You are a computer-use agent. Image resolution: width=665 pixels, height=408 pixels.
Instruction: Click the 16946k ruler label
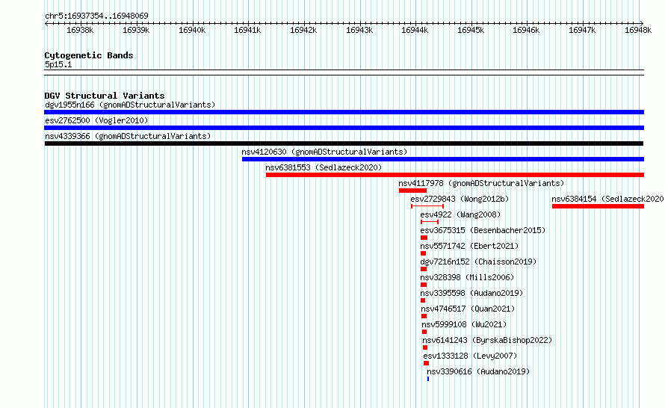(526, 30)
